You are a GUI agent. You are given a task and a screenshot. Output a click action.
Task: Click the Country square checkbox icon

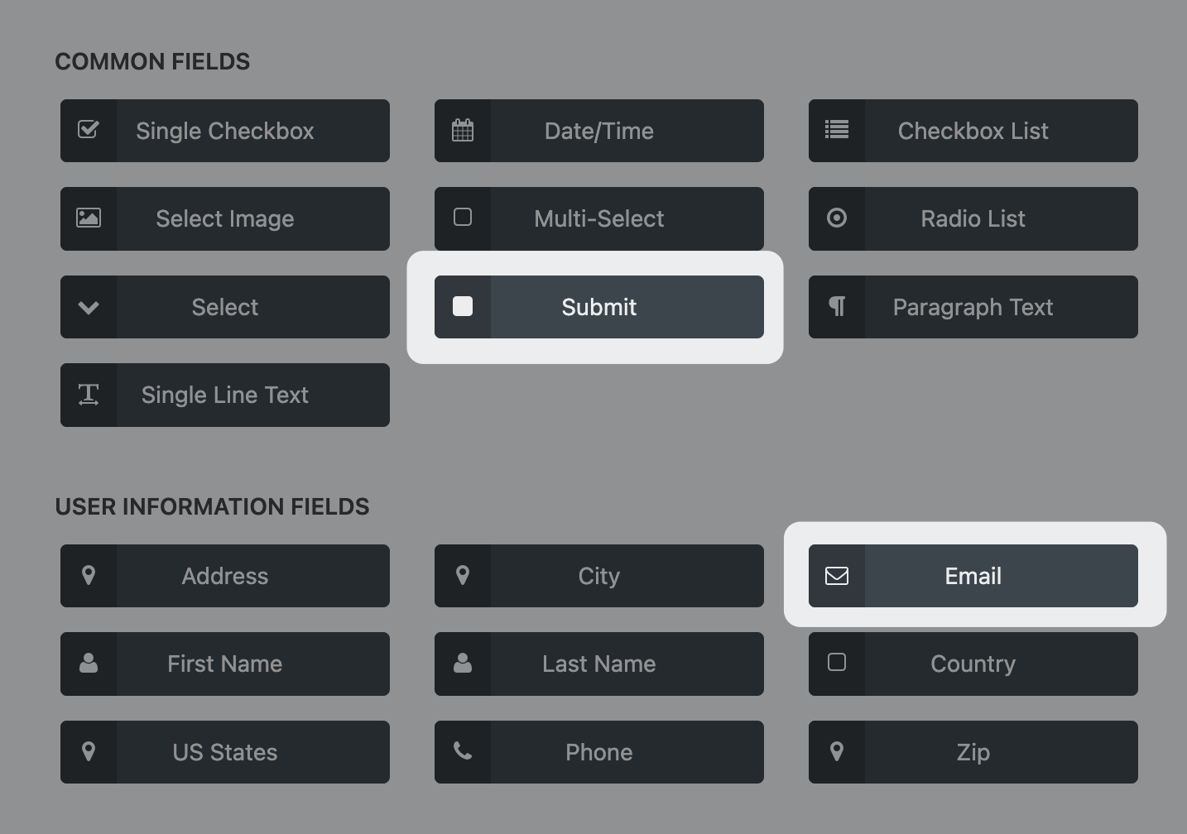(x=837, y=663)
